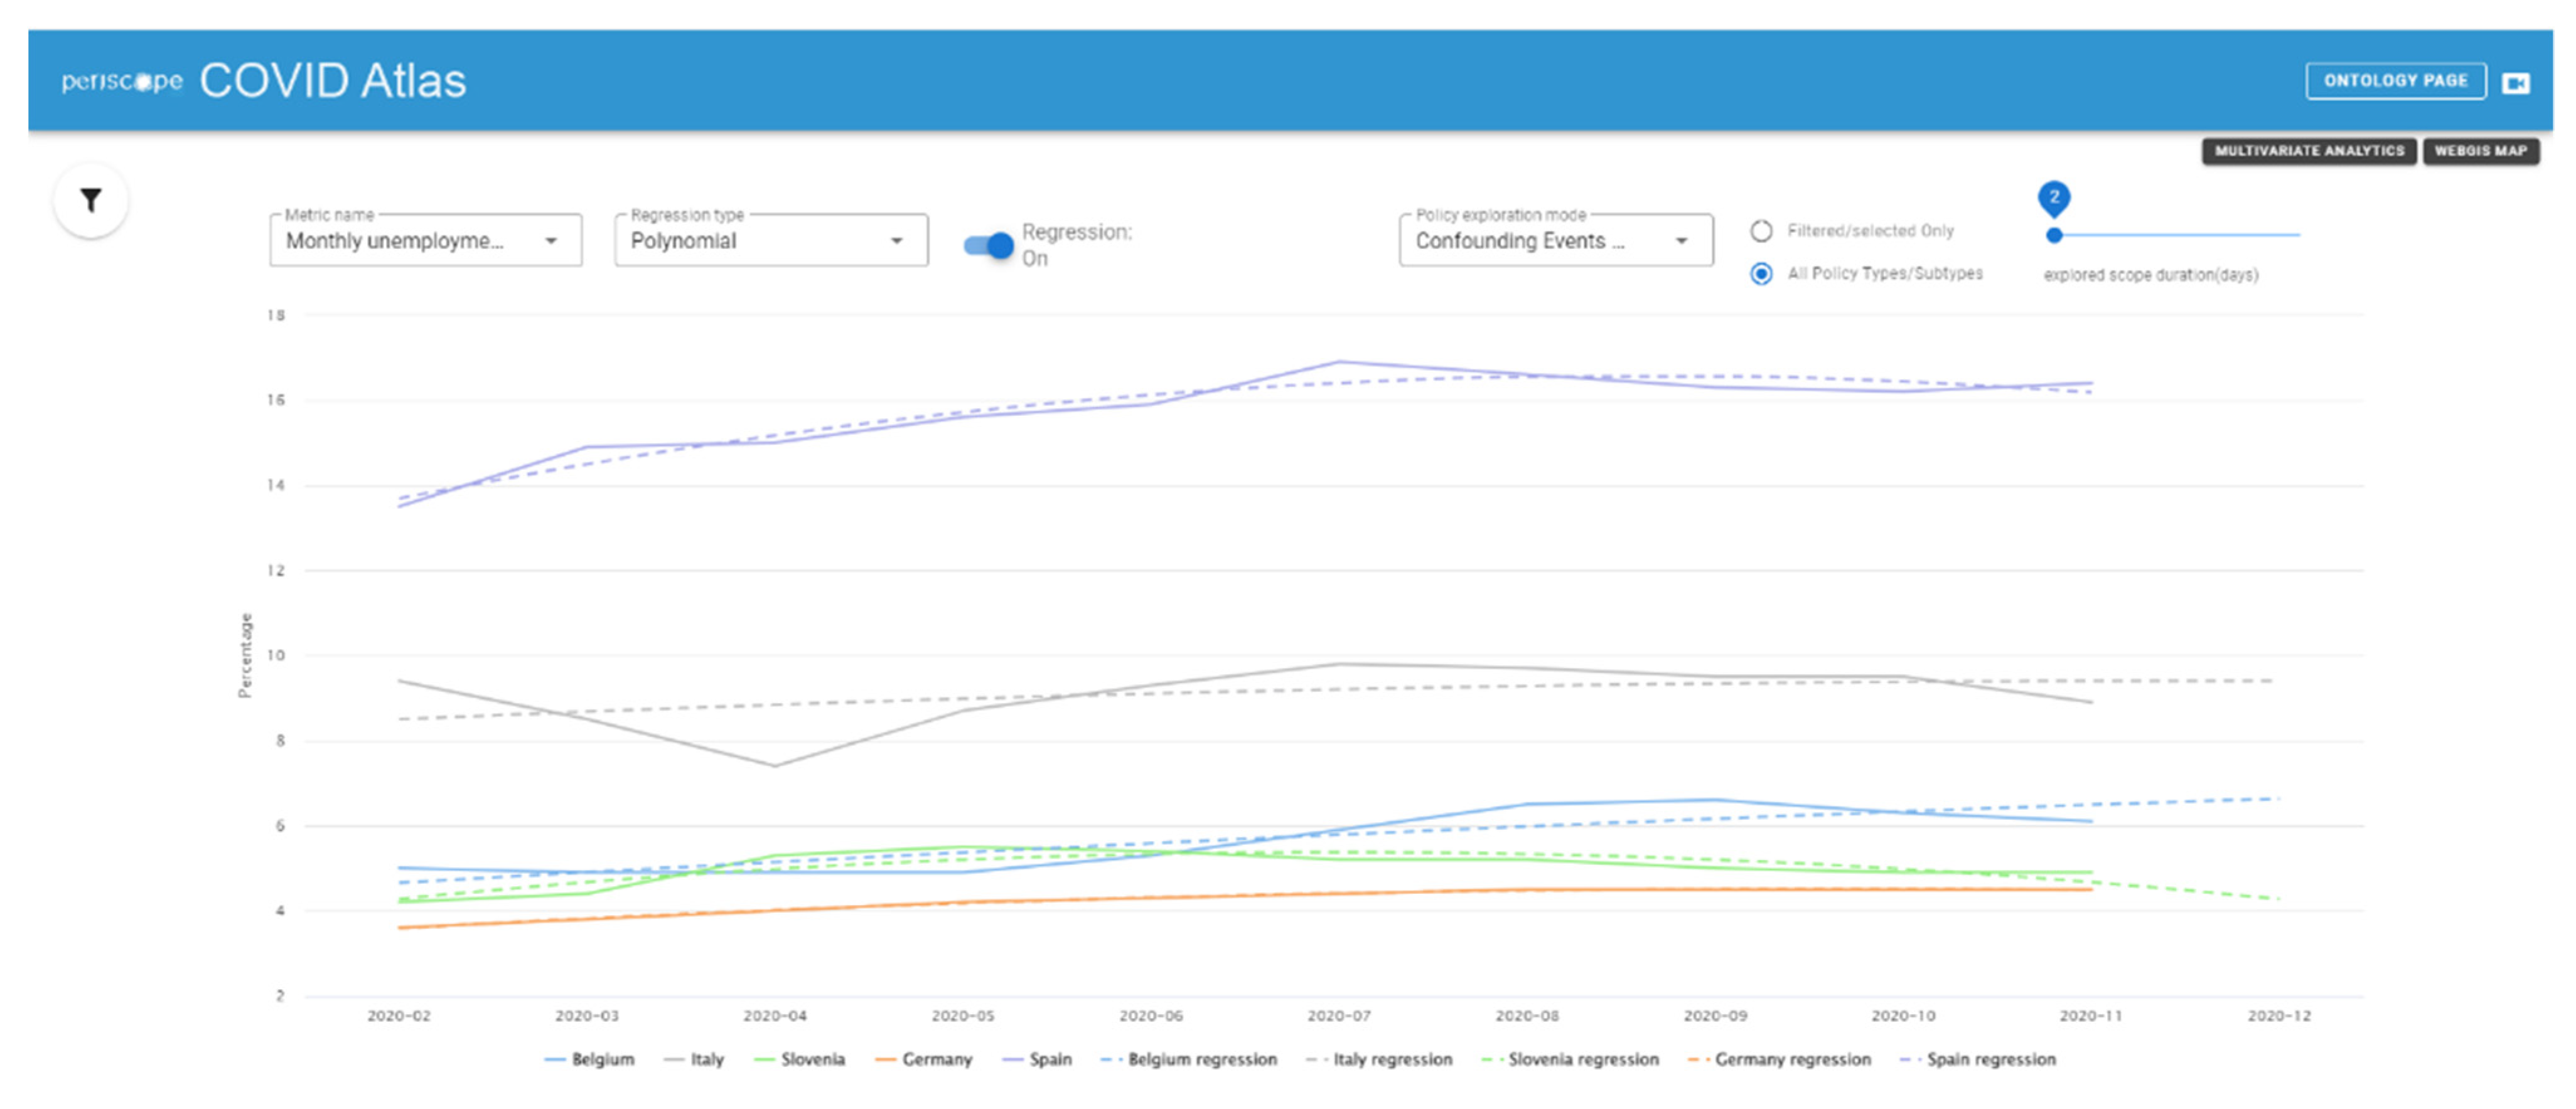This screenshot has width=2576, height=1109.
Task: Click the periscope logo
Action: (x=122, y=82)
